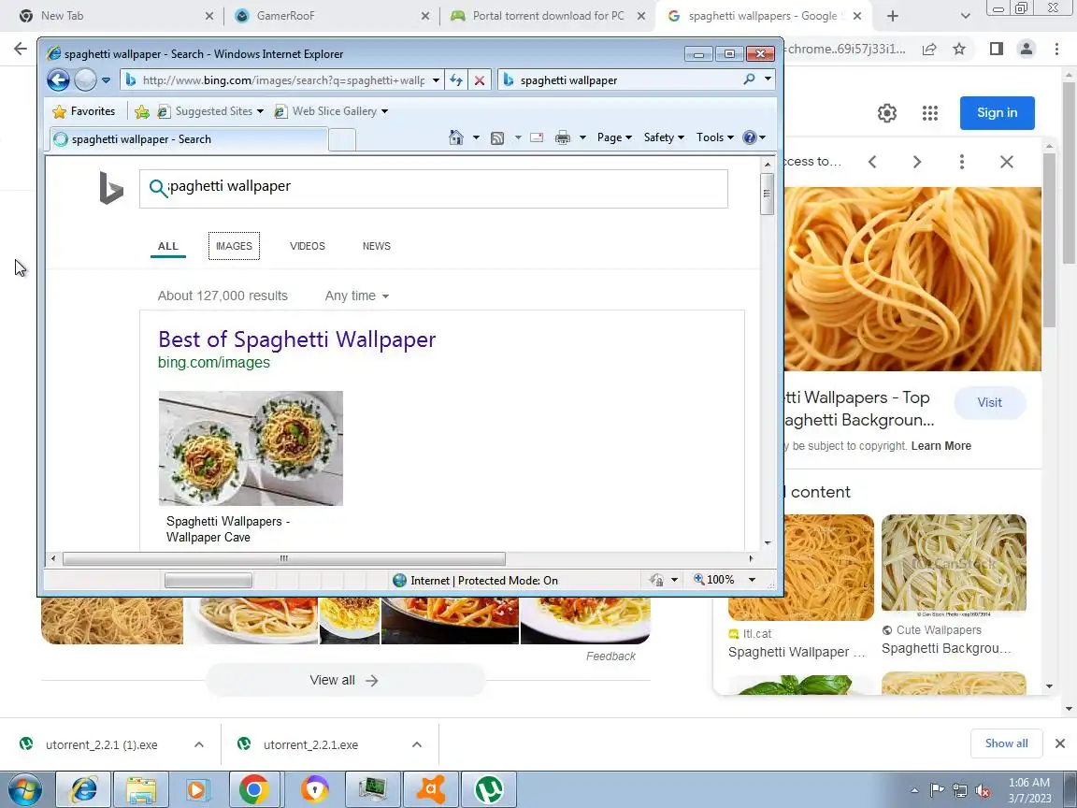Click IE red stop loading icon
Image resolution: width=1077 pixels, height=808 pixels.
click(x=480, y=80)
